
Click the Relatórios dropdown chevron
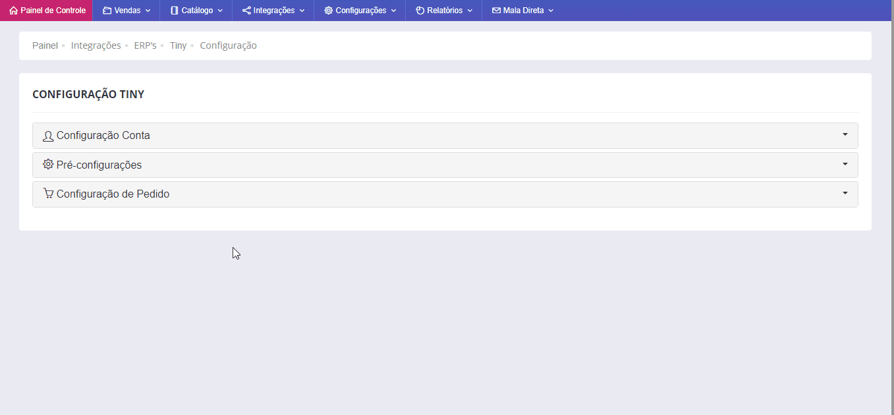coord(470,11)
